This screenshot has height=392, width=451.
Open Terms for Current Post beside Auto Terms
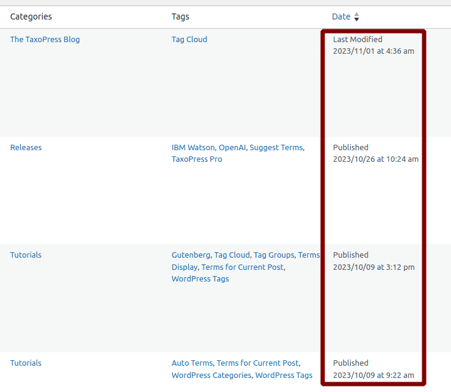258,363
